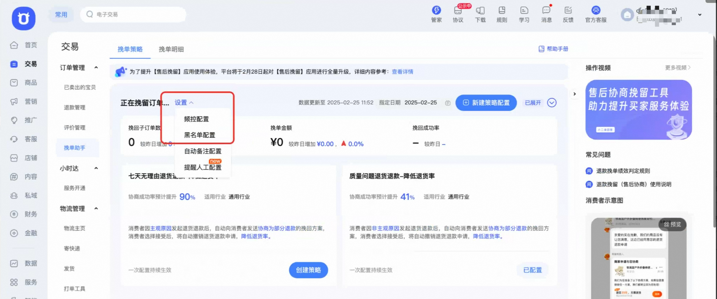Play the 售后协商挽留工具 video thumbnail
The width and height of the screenshot is (717, 299).
tap(638, 110)
